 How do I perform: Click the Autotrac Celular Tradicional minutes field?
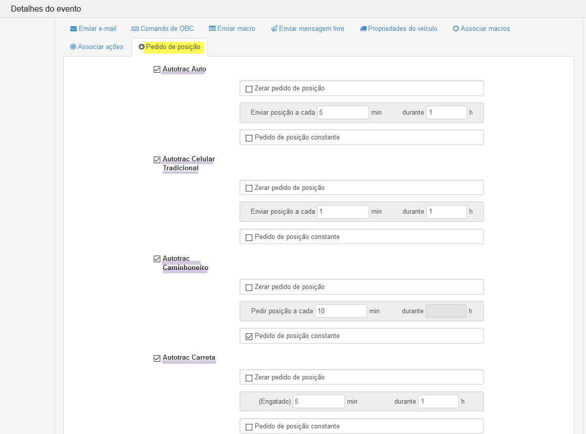coord(343,212)
